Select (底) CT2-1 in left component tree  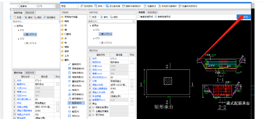(30, 43)
